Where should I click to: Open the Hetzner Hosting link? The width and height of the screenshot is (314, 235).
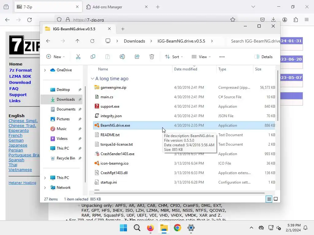[22, 183]
